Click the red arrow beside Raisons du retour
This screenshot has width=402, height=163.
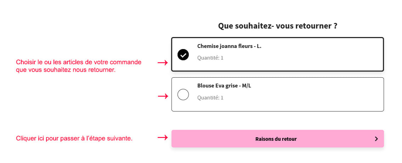(x=163, y=138)
